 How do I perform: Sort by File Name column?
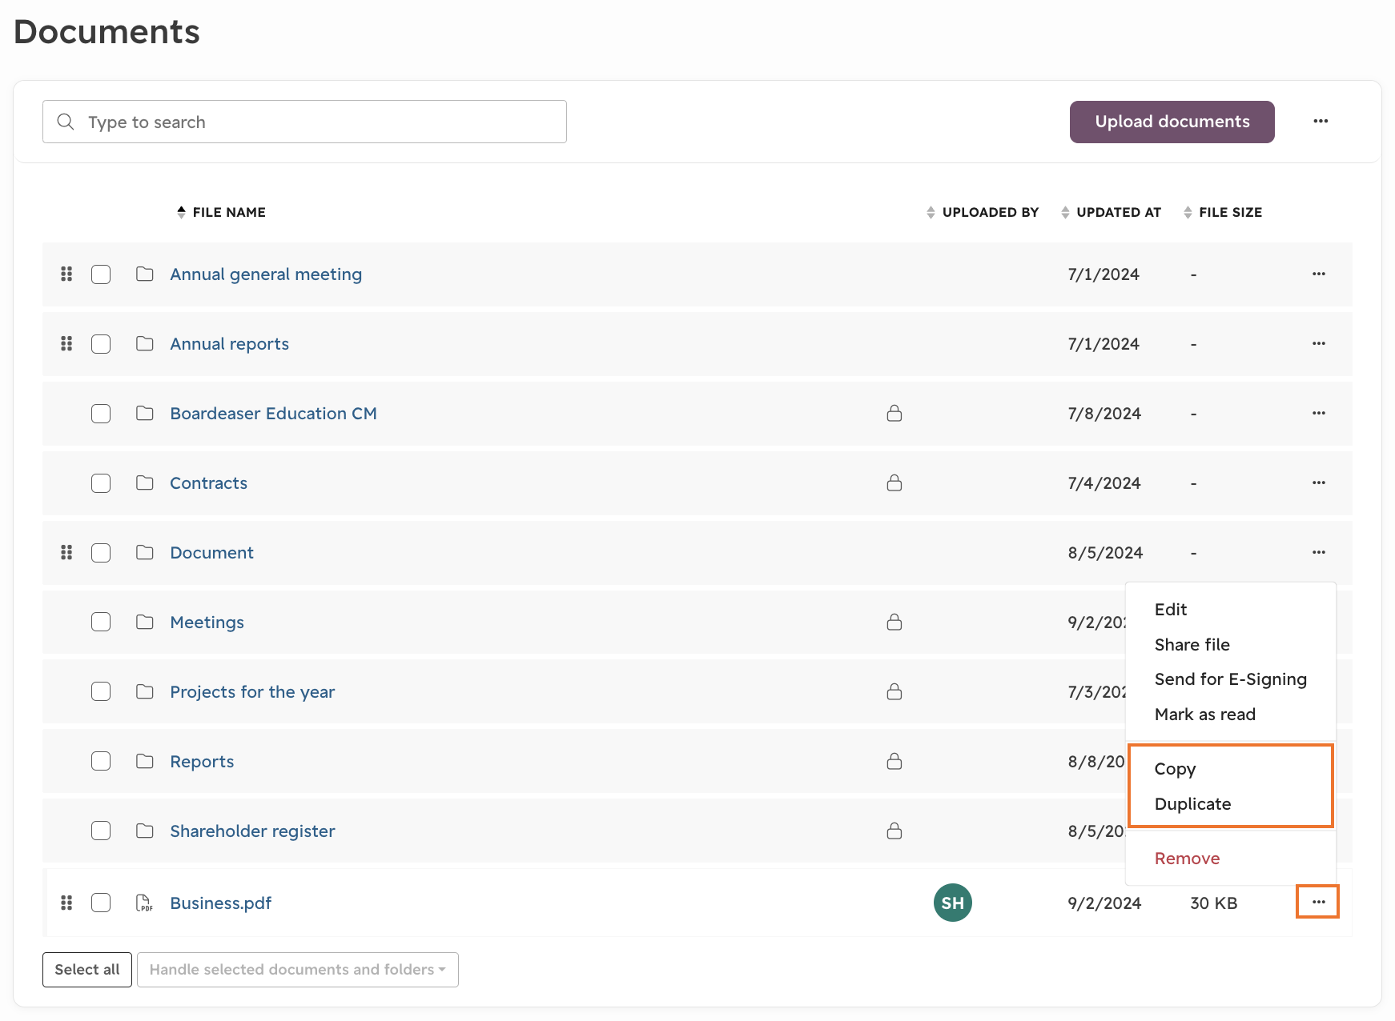[222, 213]
